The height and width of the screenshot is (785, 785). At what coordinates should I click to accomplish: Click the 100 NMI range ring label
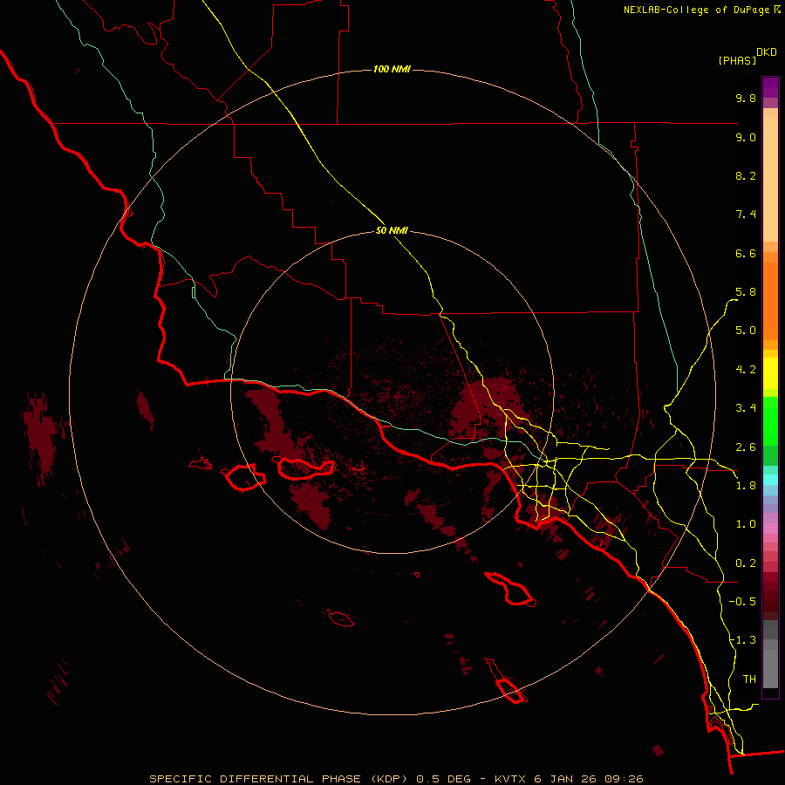point(392,69)
